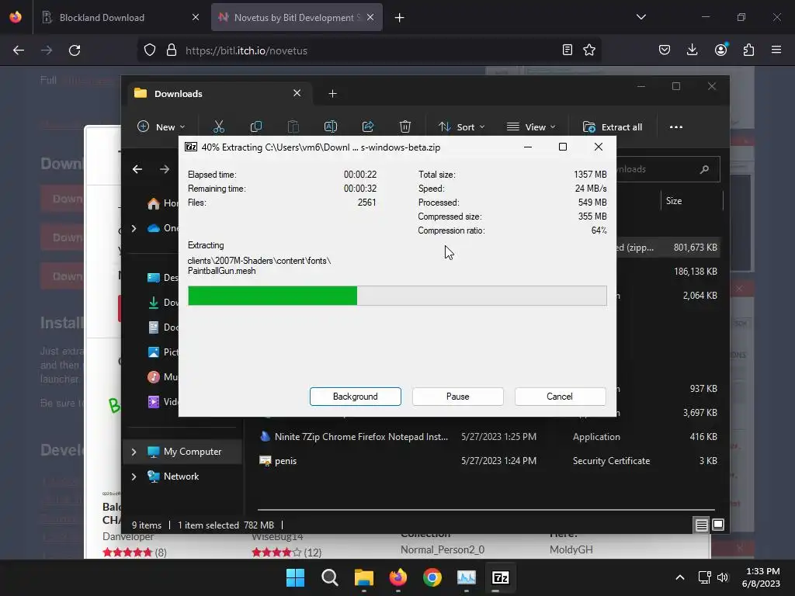
Task: Open Chrome from the taskbar
Action: point(432,577)
